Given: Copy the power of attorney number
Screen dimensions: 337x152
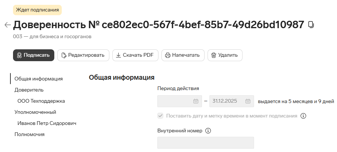Looking at the screenshot, I should pos(311,24).
